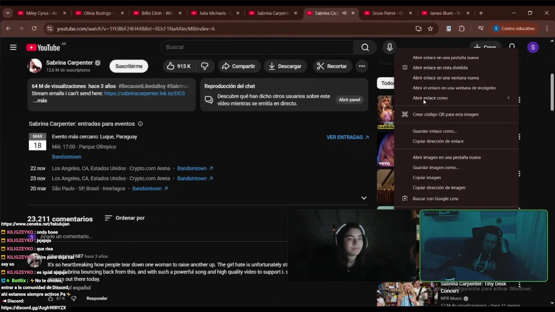Activate voice search microphone
The image size is (555, 312).
[x=389, y=47]
